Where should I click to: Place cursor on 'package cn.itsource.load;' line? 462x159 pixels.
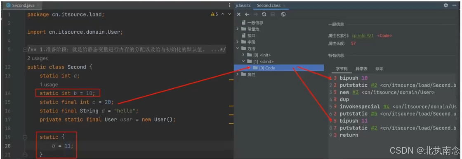tap(66, 14)
